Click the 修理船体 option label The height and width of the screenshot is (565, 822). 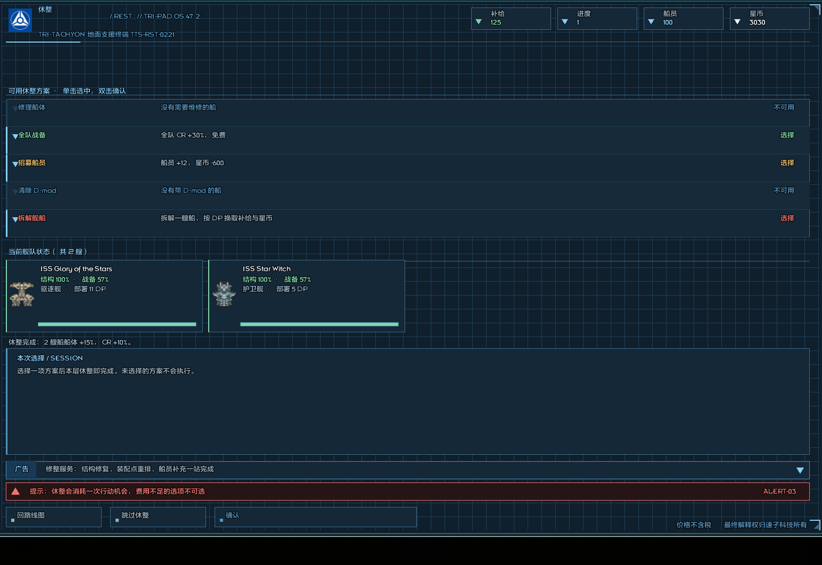click(x=32, y=107)
